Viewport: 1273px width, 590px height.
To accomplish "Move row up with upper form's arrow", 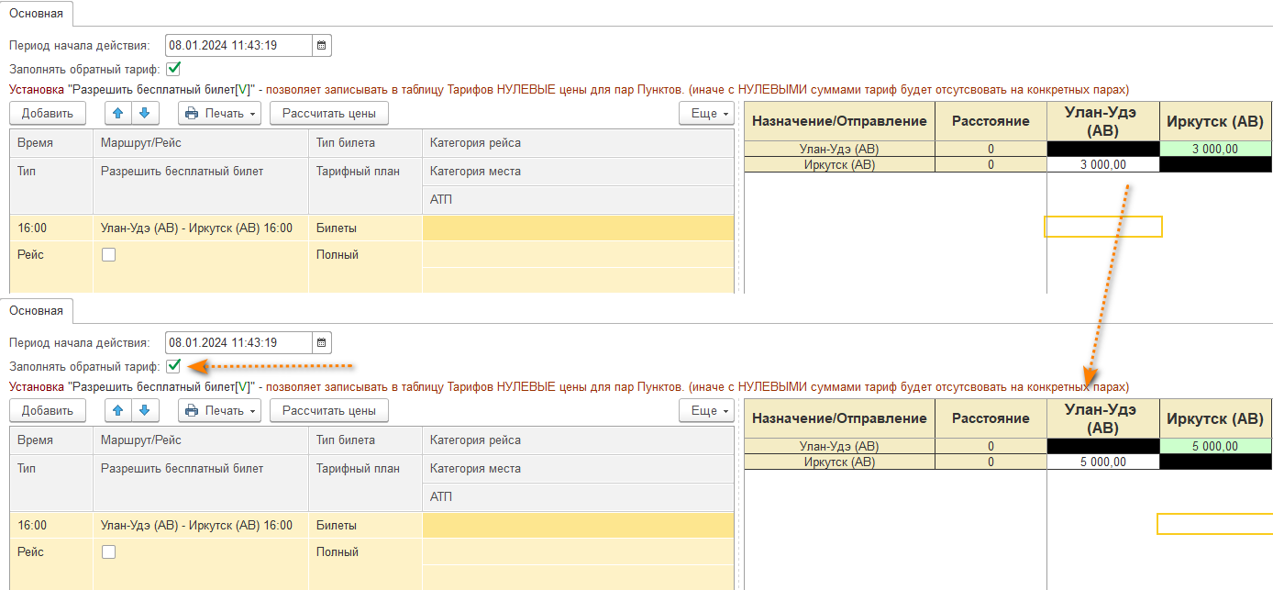I will tap(117, 113).
